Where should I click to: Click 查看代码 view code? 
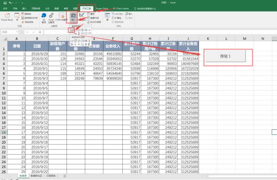pos(93,18)
